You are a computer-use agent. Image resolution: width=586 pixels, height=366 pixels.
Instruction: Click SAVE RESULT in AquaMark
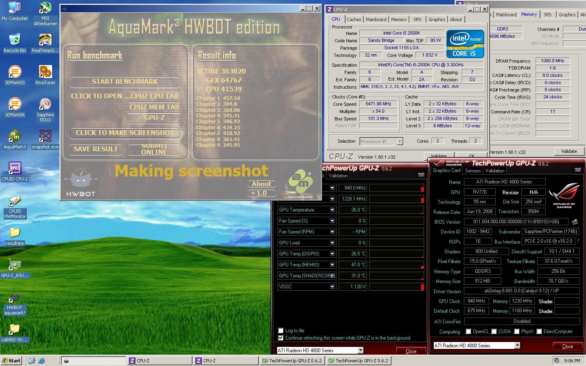click(96, 149)
